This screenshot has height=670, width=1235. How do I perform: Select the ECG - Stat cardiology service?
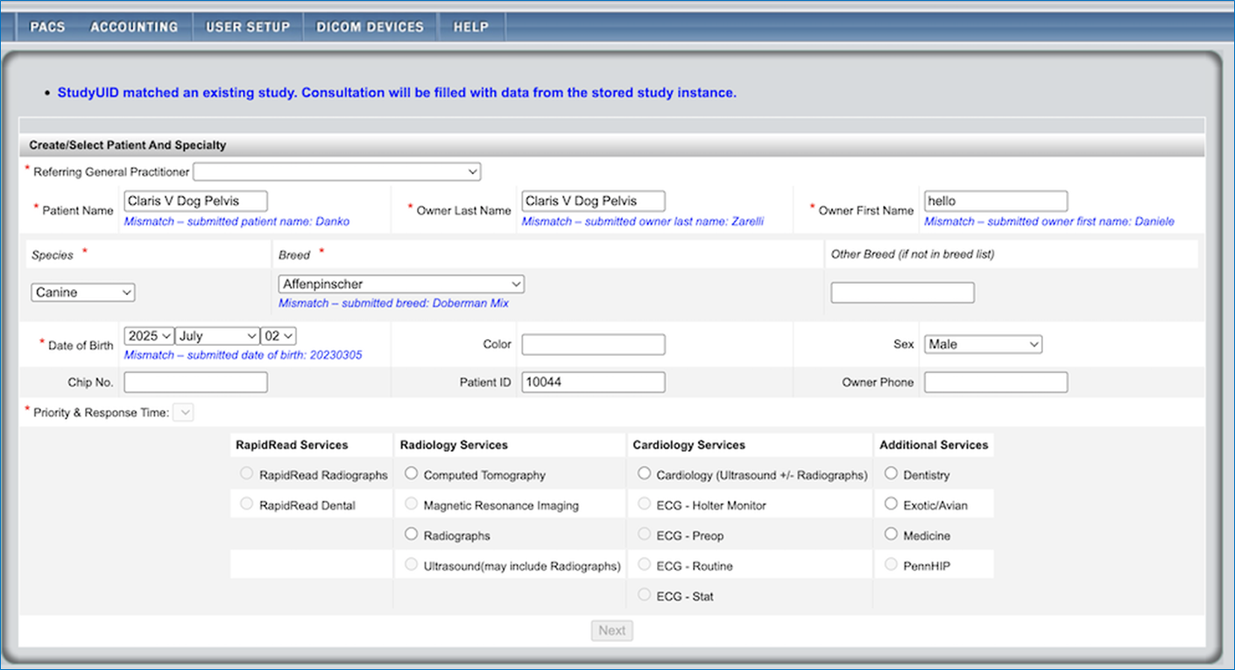[644, 595]
